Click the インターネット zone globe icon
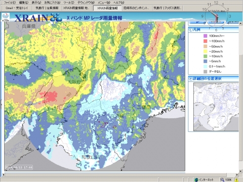Image resolution: width=243 pixels, height=182 pixels. (x=196, y=180)
